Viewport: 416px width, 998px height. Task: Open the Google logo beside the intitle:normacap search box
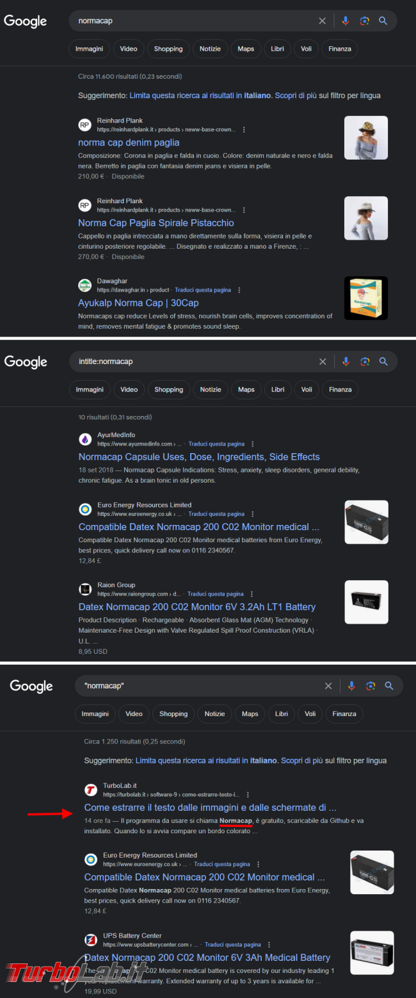26,362
